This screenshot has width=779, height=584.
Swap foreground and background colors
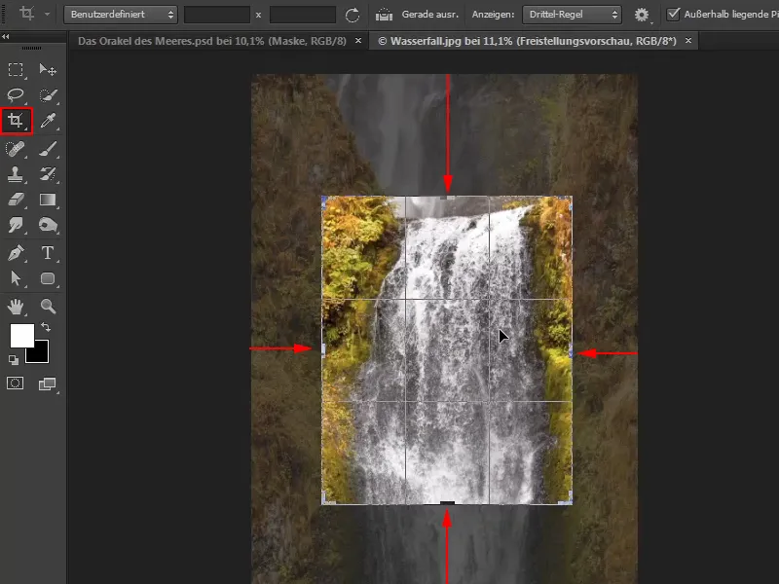pos(46,327)
